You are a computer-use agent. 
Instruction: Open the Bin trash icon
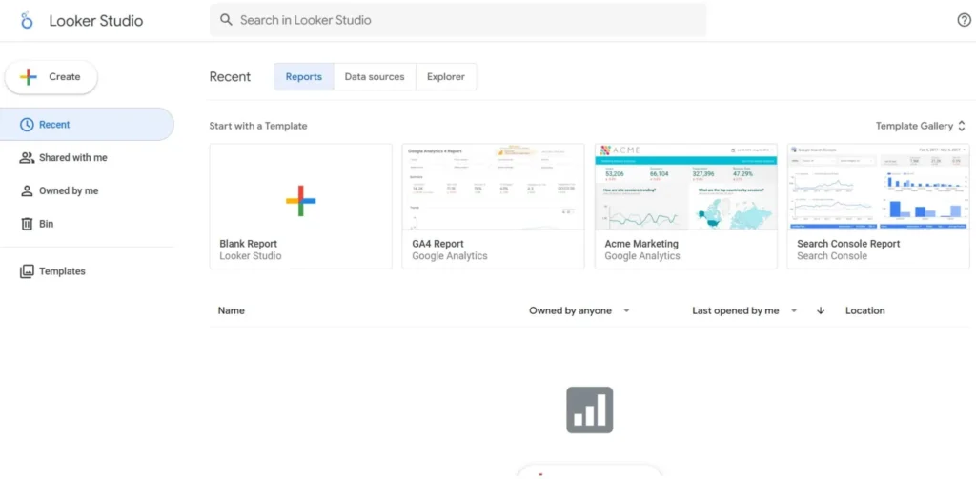click(x=27, y=224)
